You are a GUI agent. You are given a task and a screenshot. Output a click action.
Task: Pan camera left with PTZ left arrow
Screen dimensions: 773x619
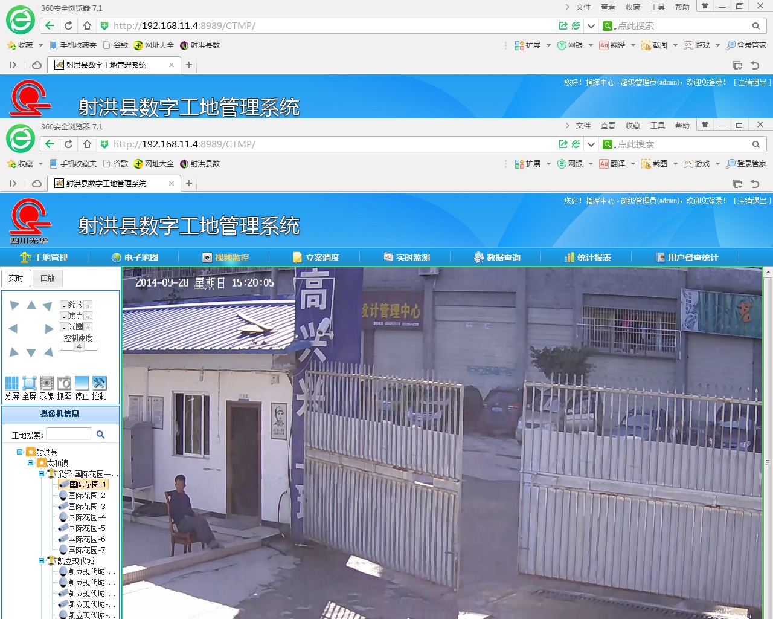click(x=13, y=329)
